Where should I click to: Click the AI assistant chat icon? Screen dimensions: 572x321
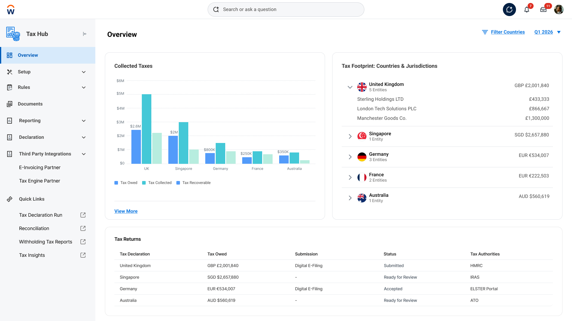tap(509, 10)
